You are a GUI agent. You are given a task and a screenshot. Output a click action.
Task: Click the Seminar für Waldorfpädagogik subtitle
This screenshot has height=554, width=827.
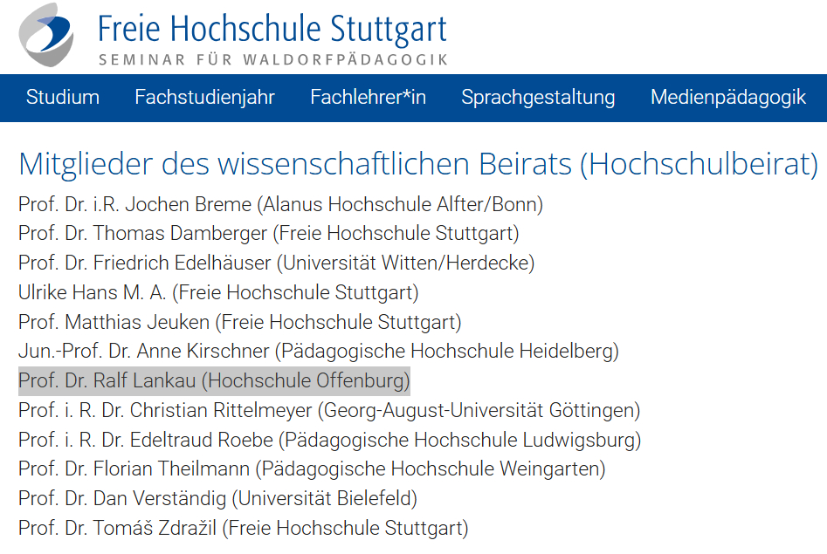point(272,60)
